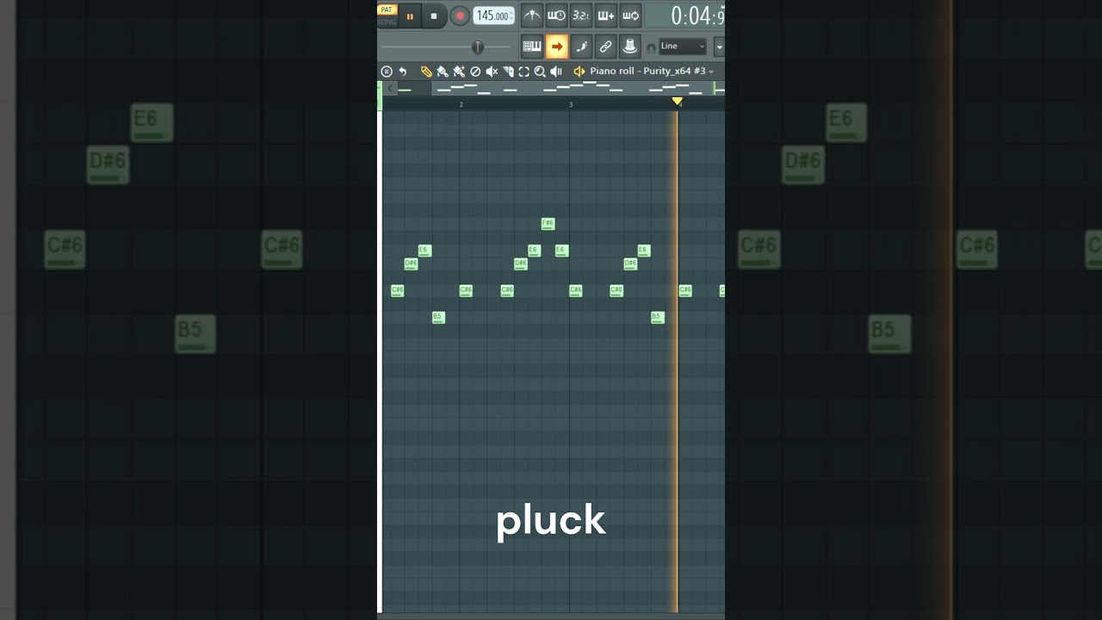Select the E6 note in bar 3
The height and width of the screenshot is (620, 1102).
click(644, 251)
